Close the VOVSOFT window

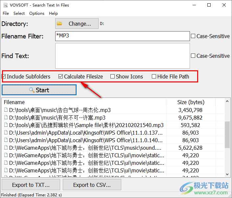coord(224,5)
